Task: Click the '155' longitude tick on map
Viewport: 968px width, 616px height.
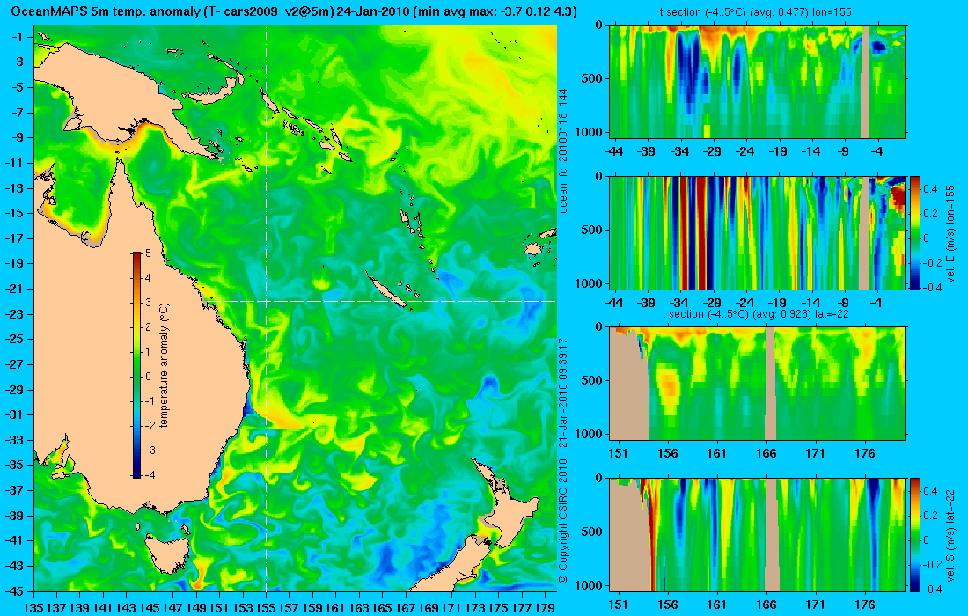Action: (266, 608)
